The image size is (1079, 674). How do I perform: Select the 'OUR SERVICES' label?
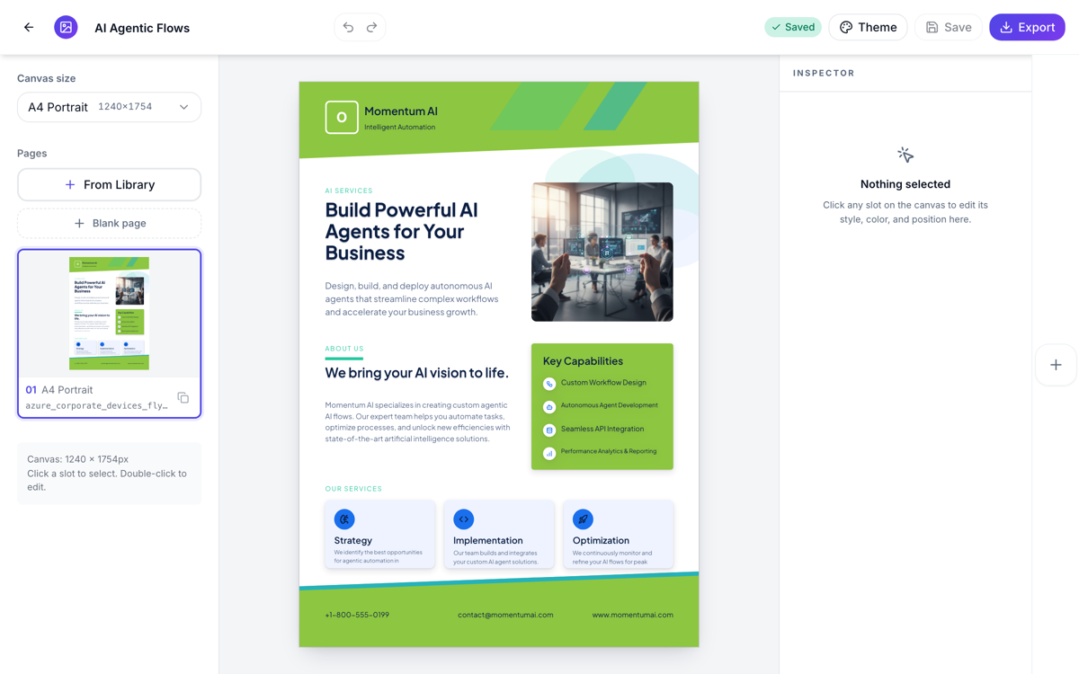353,489
